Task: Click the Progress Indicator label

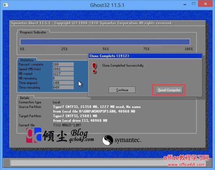Action: click(x=33, y=32)
